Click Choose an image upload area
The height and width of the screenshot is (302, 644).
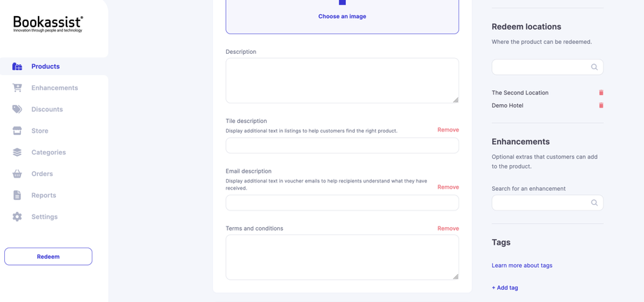point(342,15)
